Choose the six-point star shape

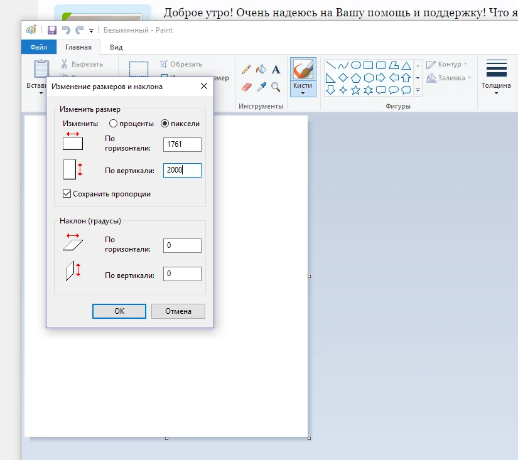[x=369, y=90]
